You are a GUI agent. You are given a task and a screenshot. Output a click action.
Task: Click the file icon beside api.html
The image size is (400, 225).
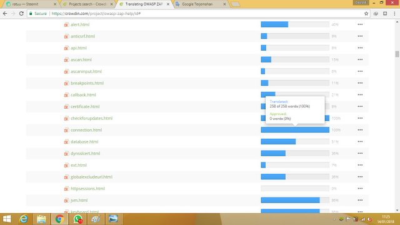click(x=66, y=48)
